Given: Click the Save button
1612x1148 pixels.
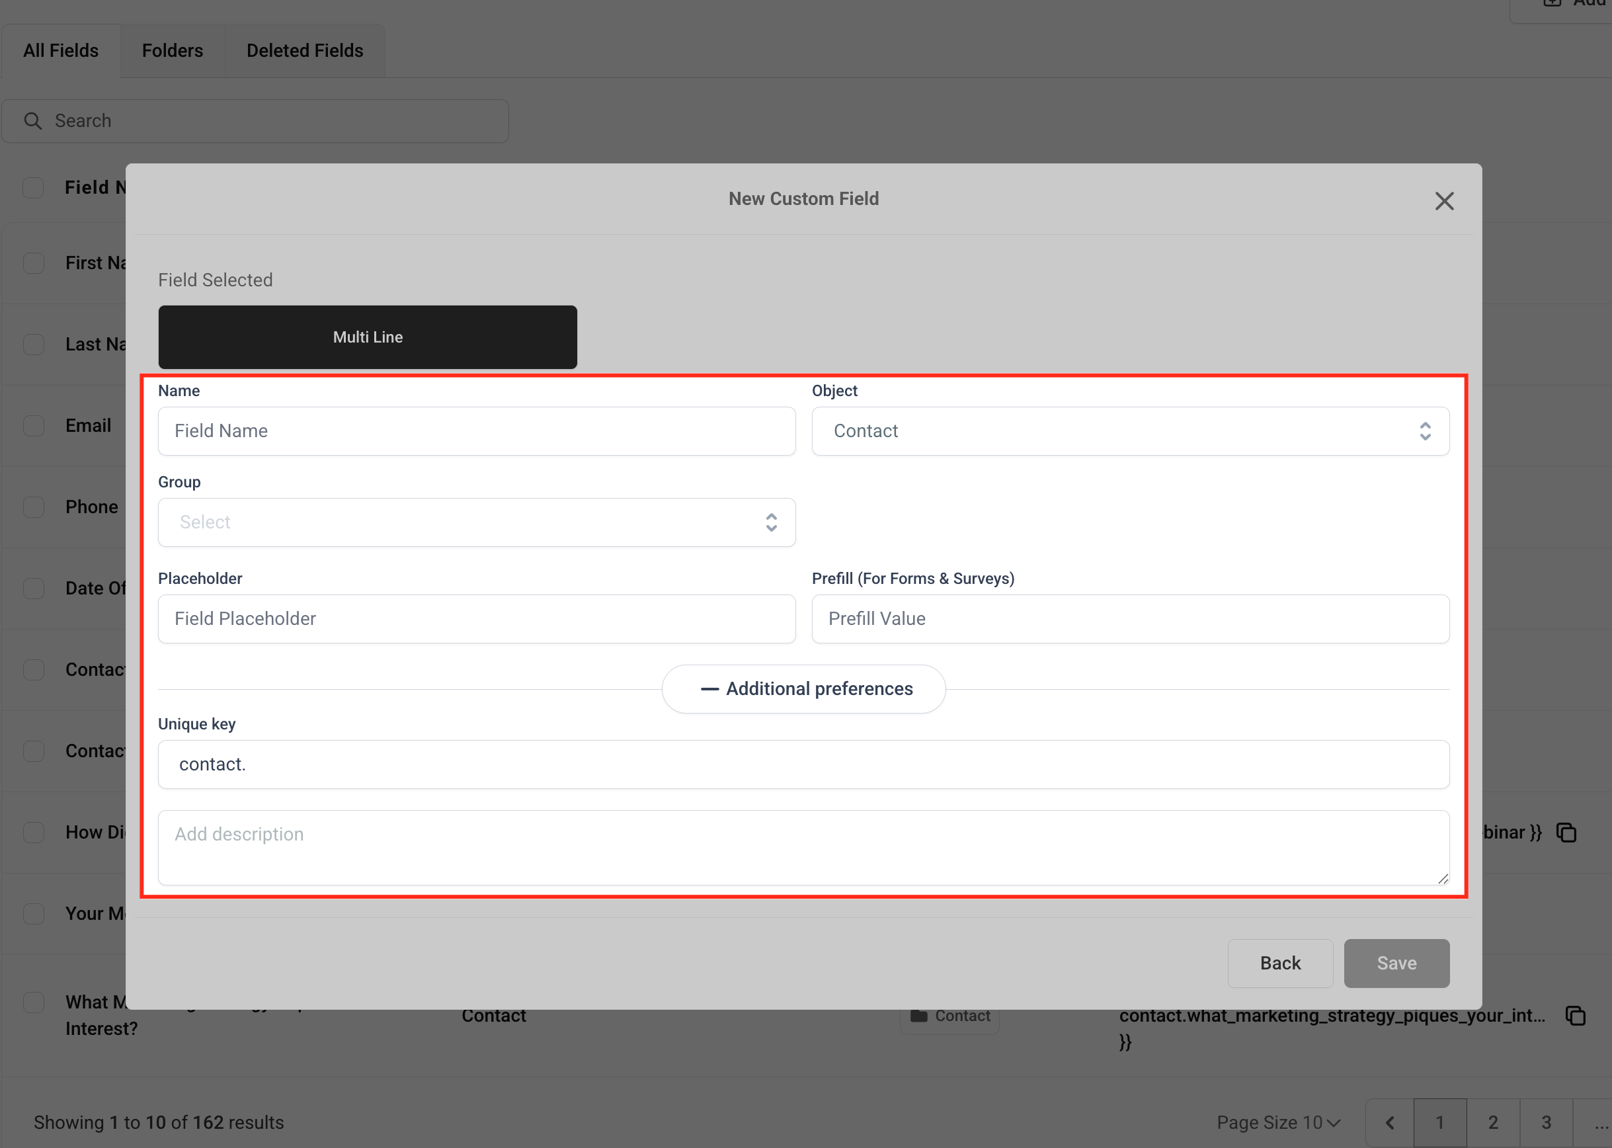Looking at the screenshot, I should (1396, 963).
